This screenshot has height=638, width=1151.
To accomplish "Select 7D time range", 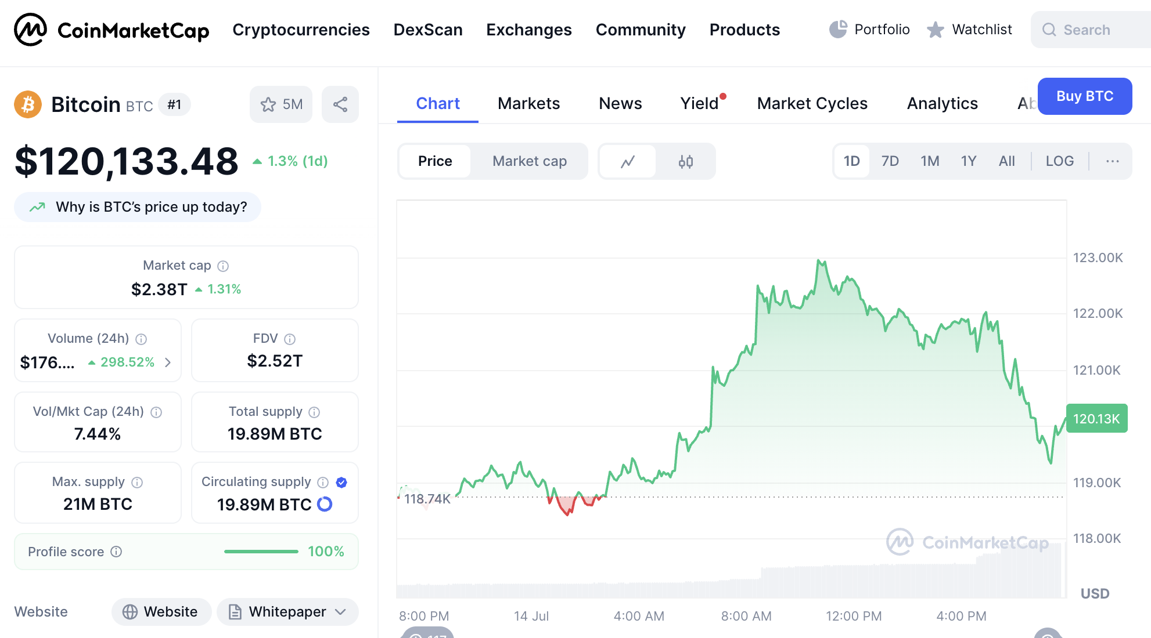I will [890, 161].
